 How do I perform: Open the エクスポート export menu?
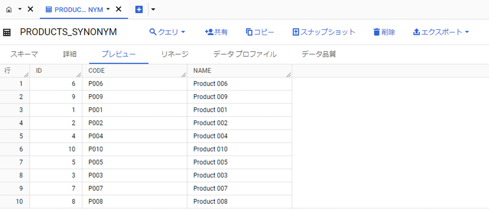tap(441, 32)
